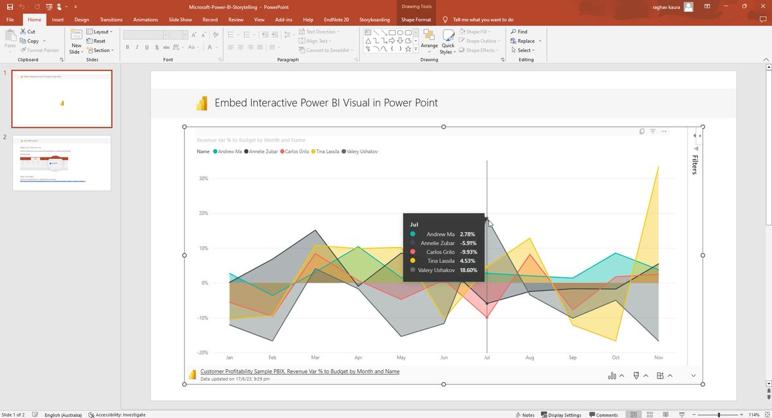Open the Insert tab
This screenshot has height=418, width=772.
pyautogui.click(x=58, y=20)
